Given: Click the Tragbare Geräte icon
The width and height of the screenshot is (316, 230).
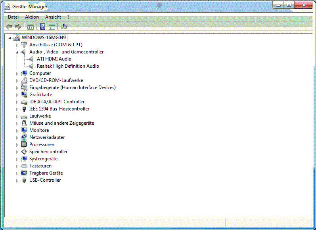Looking at the screenshot, I should pyautogui.click(x=24, y=173).
